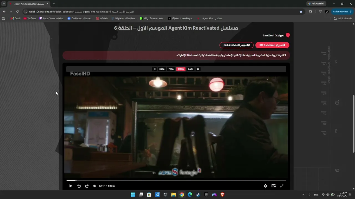Launch Microsoft Store from the taskbar
355x199 pixels.
[149, 195]
